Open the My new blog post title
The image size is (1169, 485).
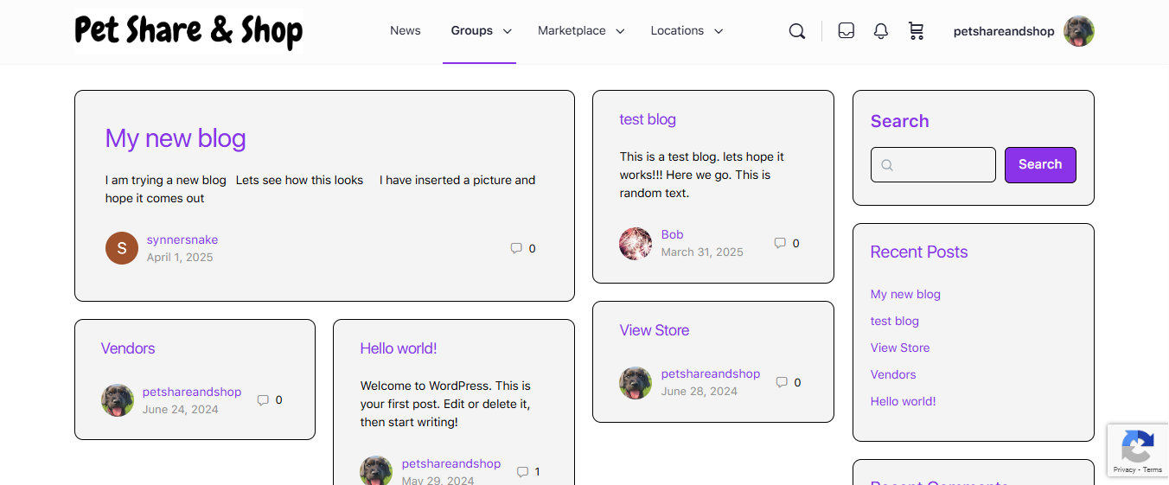176,138
